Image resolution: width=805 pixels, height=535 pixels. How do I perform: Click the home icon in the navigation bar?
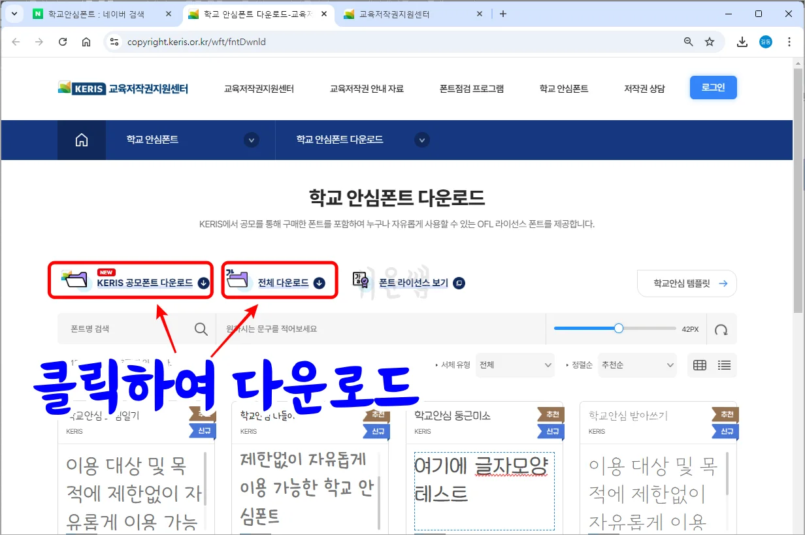(81, 139)
